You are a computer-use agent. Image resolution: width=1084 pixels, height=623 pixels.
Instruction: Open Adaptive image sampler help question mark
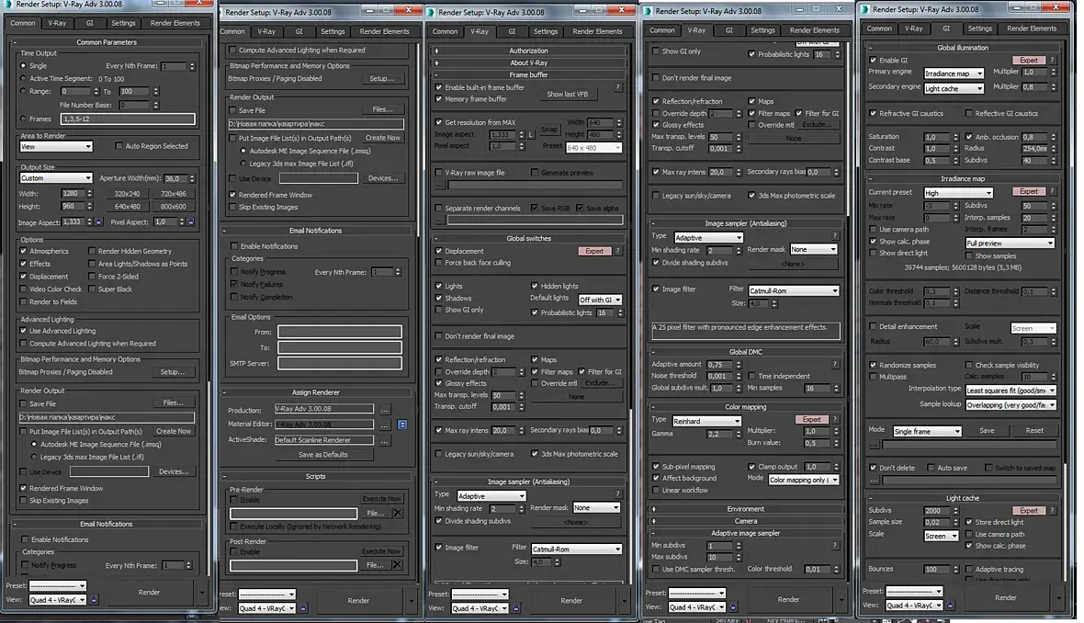point(834,545)
